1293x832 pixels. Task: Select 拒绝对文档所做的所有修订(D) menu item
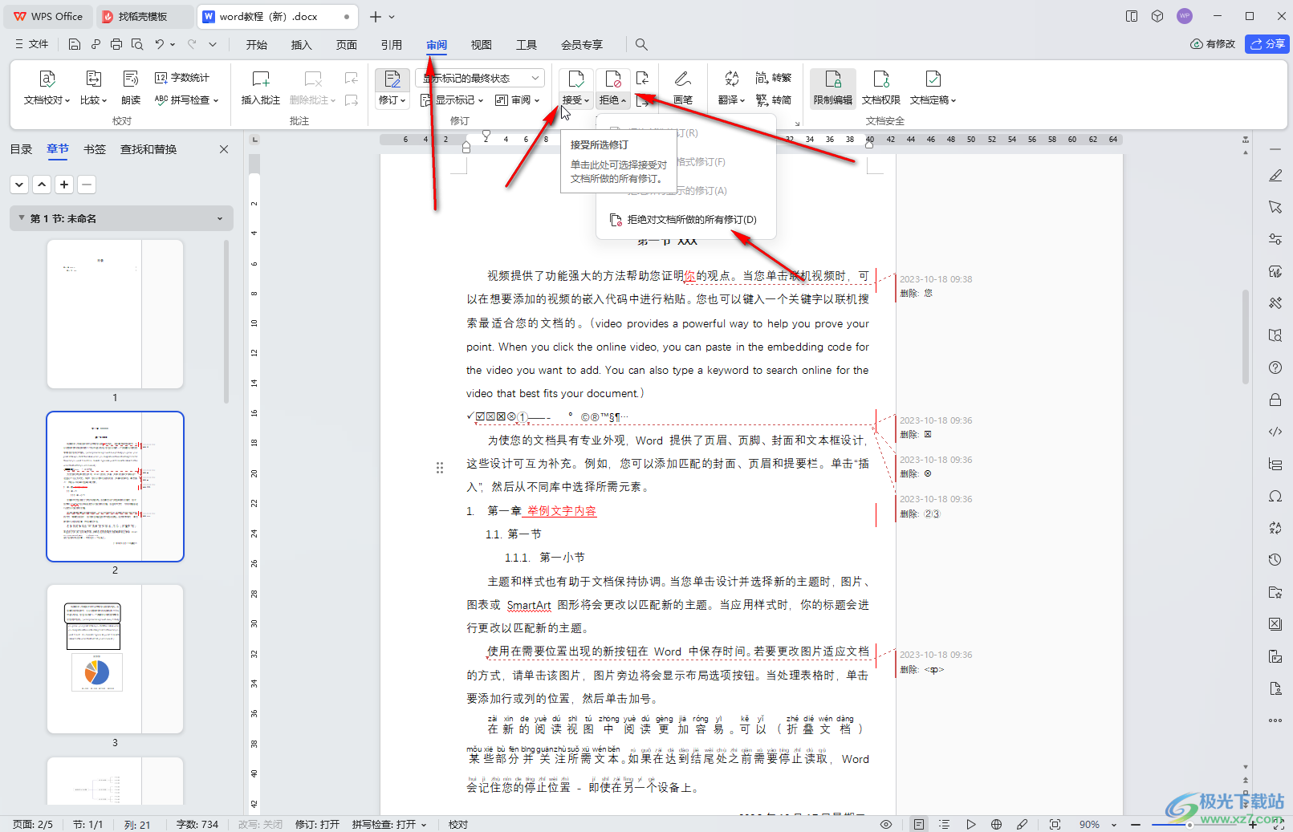pyautogui.click(x=686, y=220)
